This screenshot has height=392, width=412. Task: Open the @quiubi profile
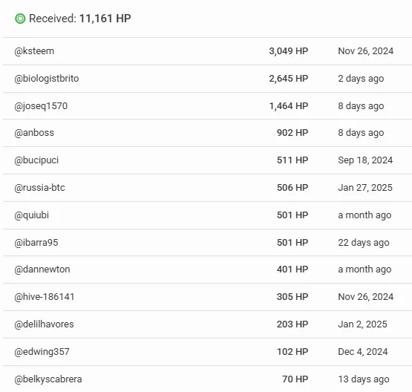31,215
